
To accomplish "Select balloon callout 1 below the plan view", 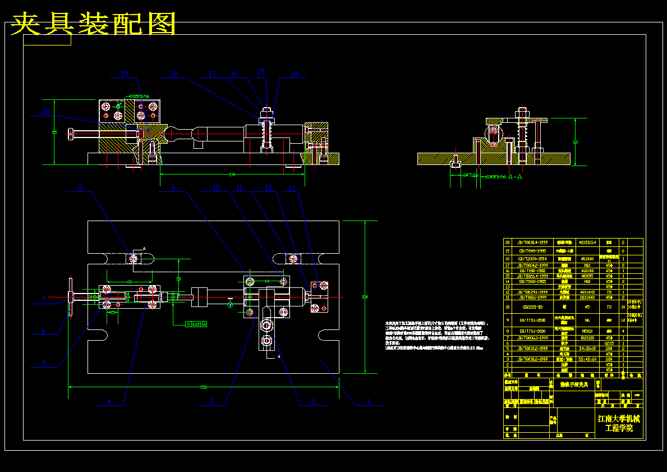I will coord(369,401).
